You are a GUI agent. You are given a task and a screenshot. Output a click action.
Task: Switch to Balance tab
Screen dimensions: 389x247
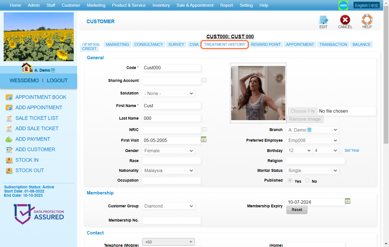pos(361,44)
